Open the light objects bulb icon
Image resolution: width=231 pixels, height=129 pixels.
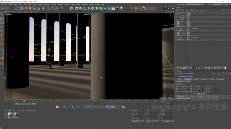click(121, 8)
